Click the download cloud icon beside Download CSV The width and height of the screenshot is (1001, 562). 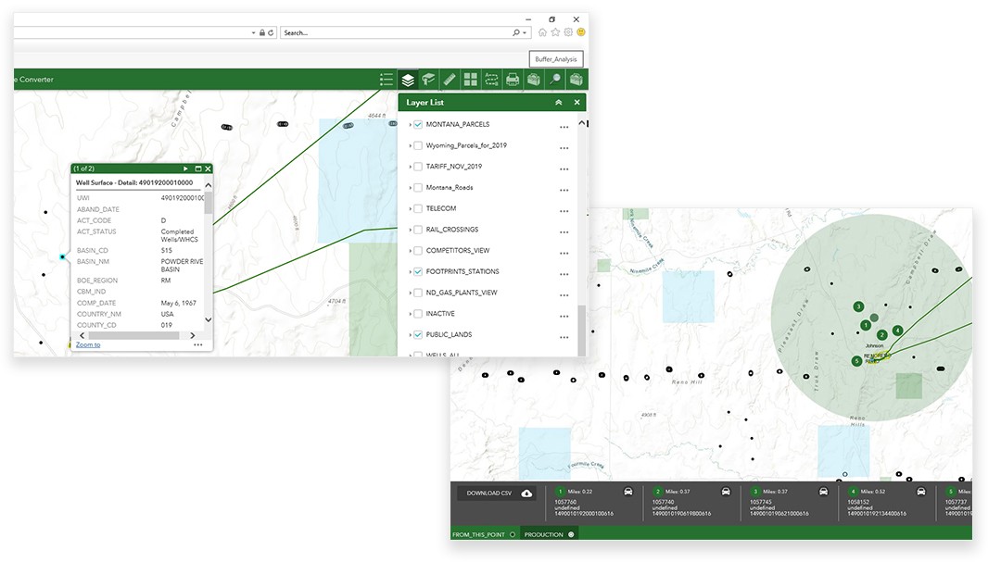(526, 493)
